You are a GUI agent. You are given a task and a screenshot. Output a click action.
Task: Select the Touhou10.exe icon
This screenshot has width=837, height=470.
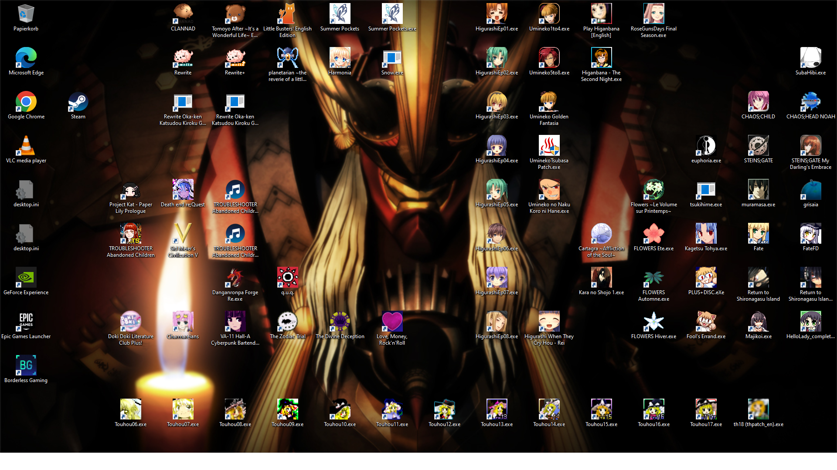(x=340, y=410)
